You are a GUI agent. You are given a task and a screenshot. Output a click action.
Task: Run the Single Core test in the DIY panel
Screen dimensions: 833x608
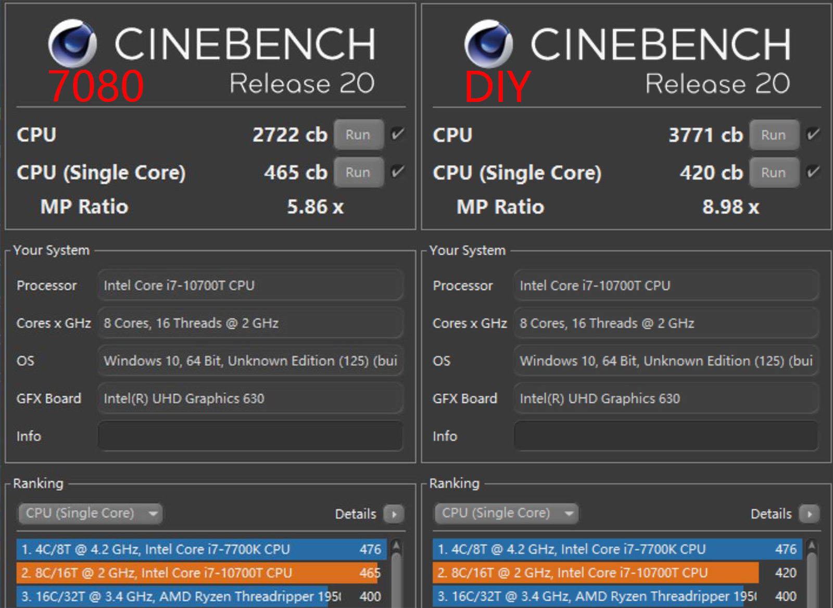[774, 172]
